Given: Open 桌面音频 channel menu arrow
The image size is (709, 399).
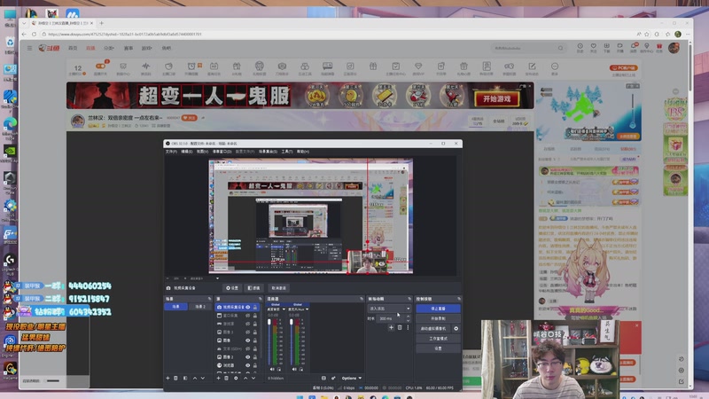Looking at the screenshot, I should [x=284, y=309].
